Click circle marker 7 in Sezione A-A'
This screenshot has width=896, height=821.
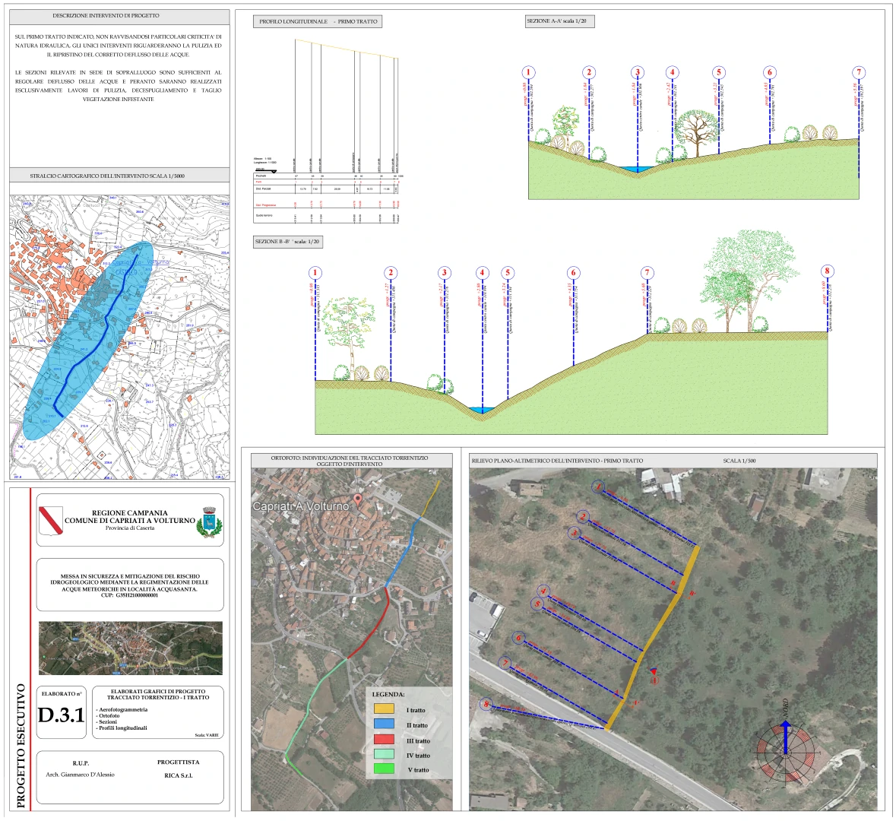859,73
